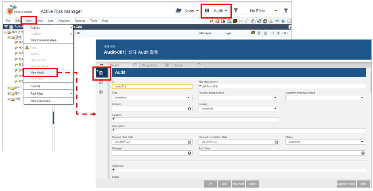
Task: Open the Planned Completion Date calendar icon
Action: (x=277, y=142)
